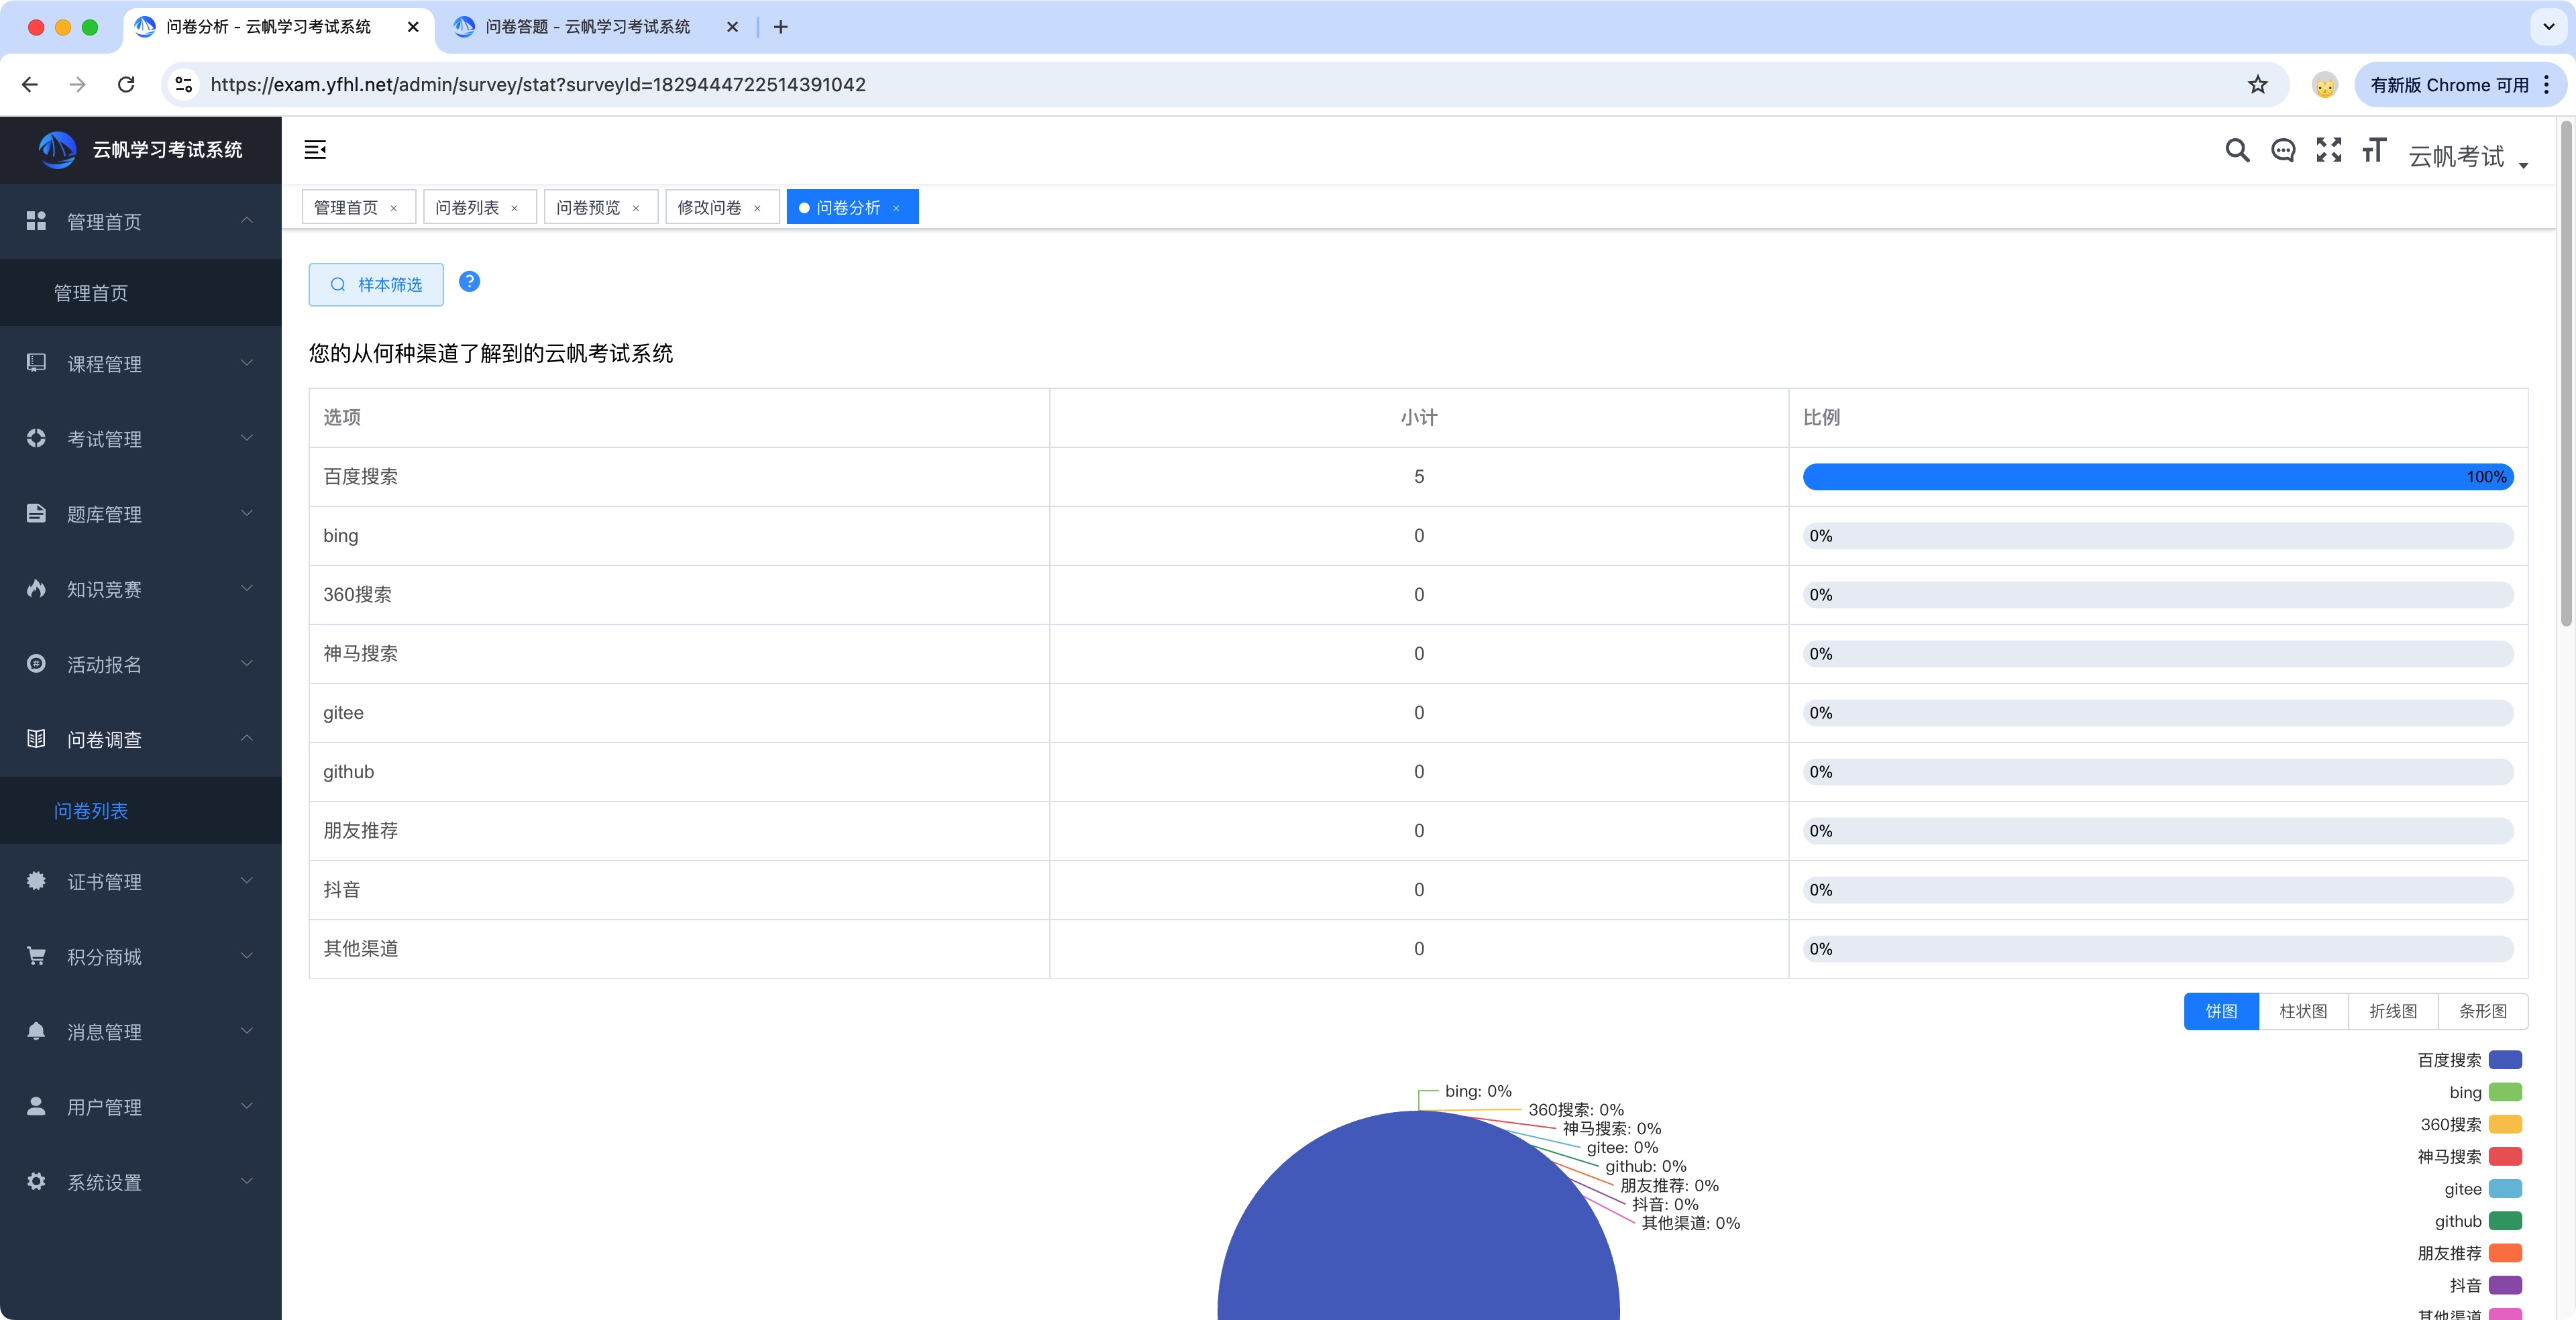The image size is (2576, 1320).
Task: Click the page vertical scrollbar
Action: pos(2566,374)
